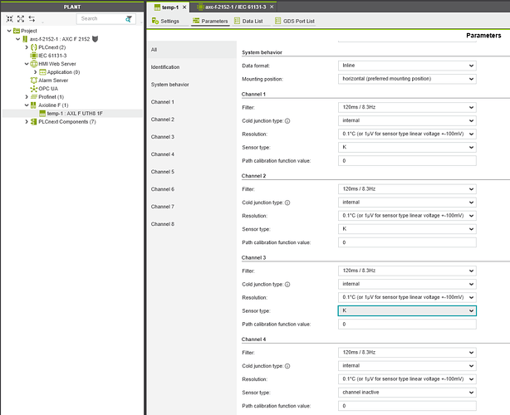Close the temp-1 editor tab
This screenshot has width=510, height=415.
(184, 7)
